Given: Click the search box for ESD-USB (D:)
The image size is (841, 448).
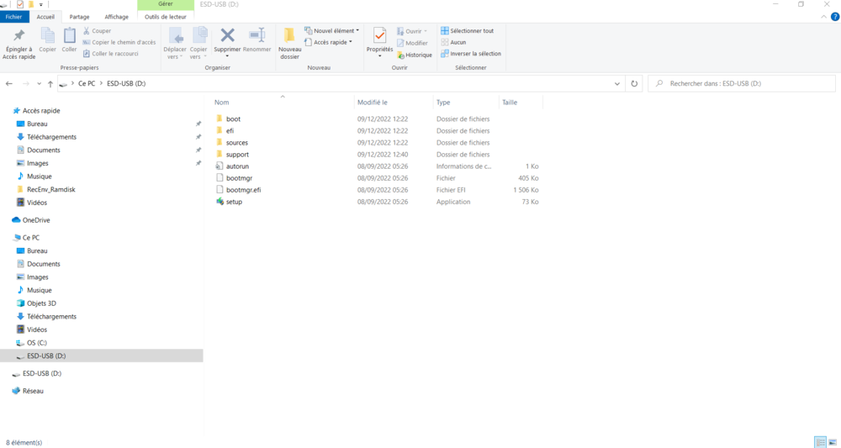Looking at the screenshot, I should [740, 84].
